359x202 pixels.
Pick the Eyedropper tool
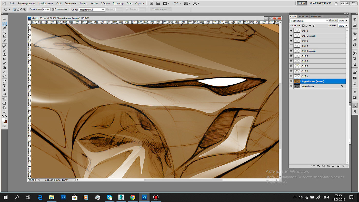point(4,41)
